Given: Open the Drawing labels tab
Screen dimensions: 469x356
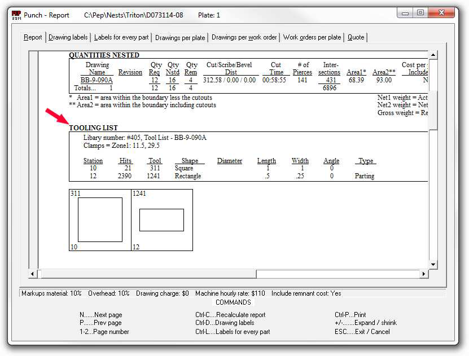Looking at the screenshot, I should [x=68, y=37].
